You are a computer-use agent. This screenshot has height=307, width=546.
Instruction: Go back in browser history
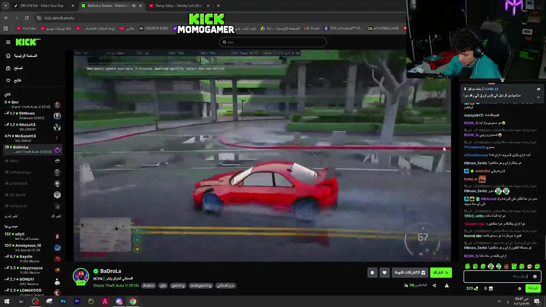[x=6, y=18]
